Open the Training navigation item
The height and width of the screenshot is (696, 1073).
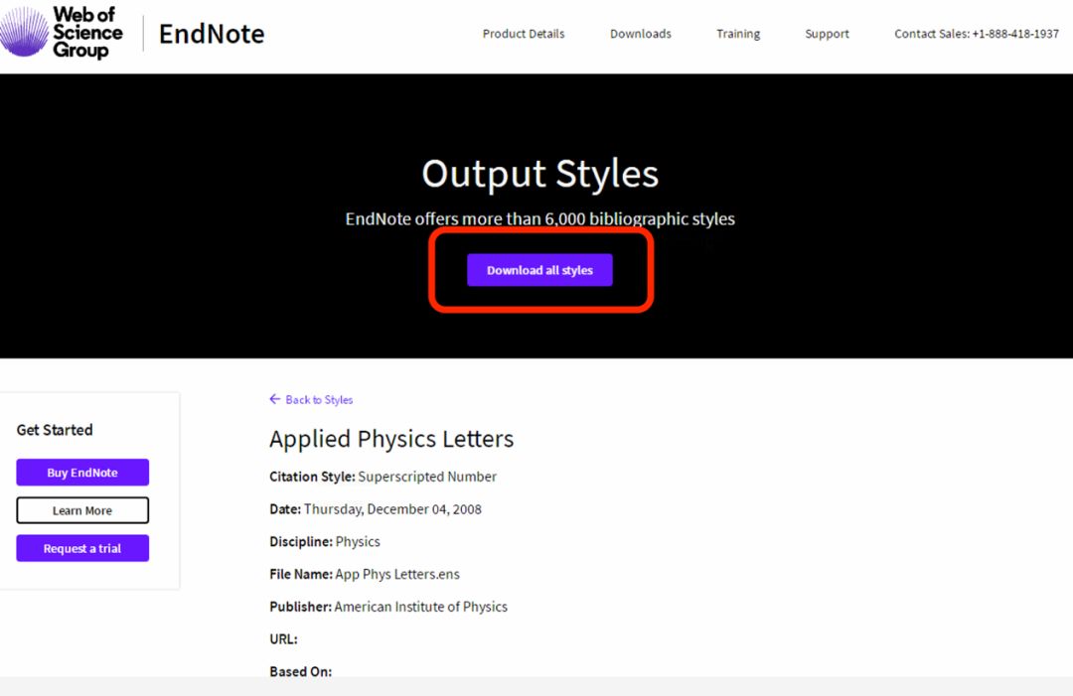pos(738,34)
